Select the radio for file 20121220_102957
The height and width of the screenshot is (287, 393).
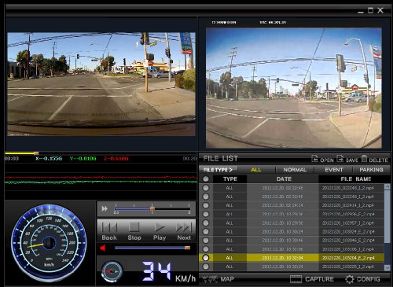(206, 223)
